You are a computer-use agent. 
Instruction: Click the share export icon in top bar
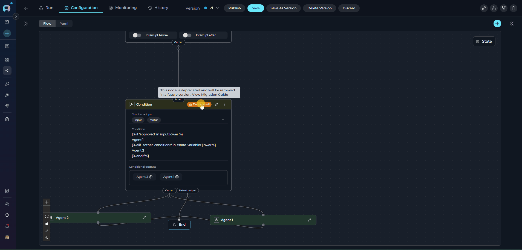click(x=494, y=8)
